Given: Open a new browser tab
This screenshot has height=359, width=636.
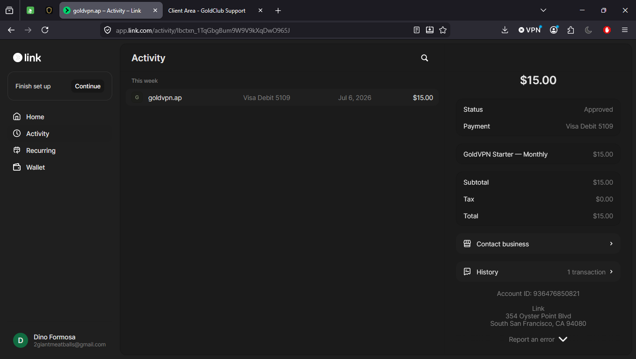Looking at the screenshot, I should (x=278, y=10).
